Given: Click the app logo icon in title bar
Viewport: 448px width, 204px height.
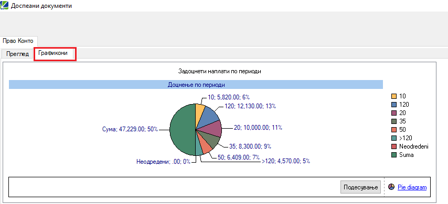Looking at the screenshot, I should 4,5.
